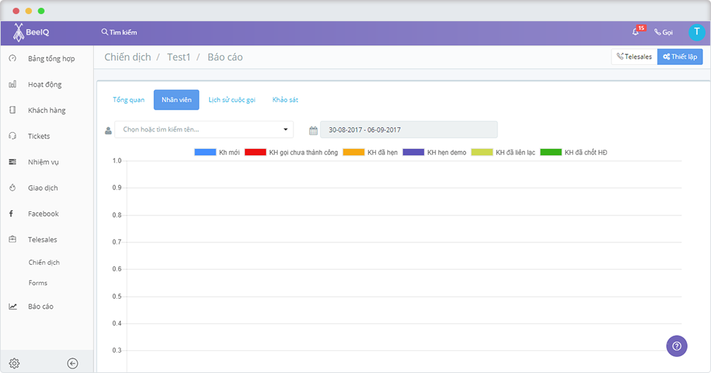
Task: Collapse sidebar using the back arrow icon
Action: [x=72, y=363]
